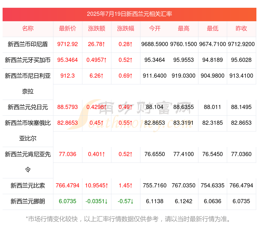Click change percent -0.57↓
Screen dimensions: 259x227
[x=126, y=201]
